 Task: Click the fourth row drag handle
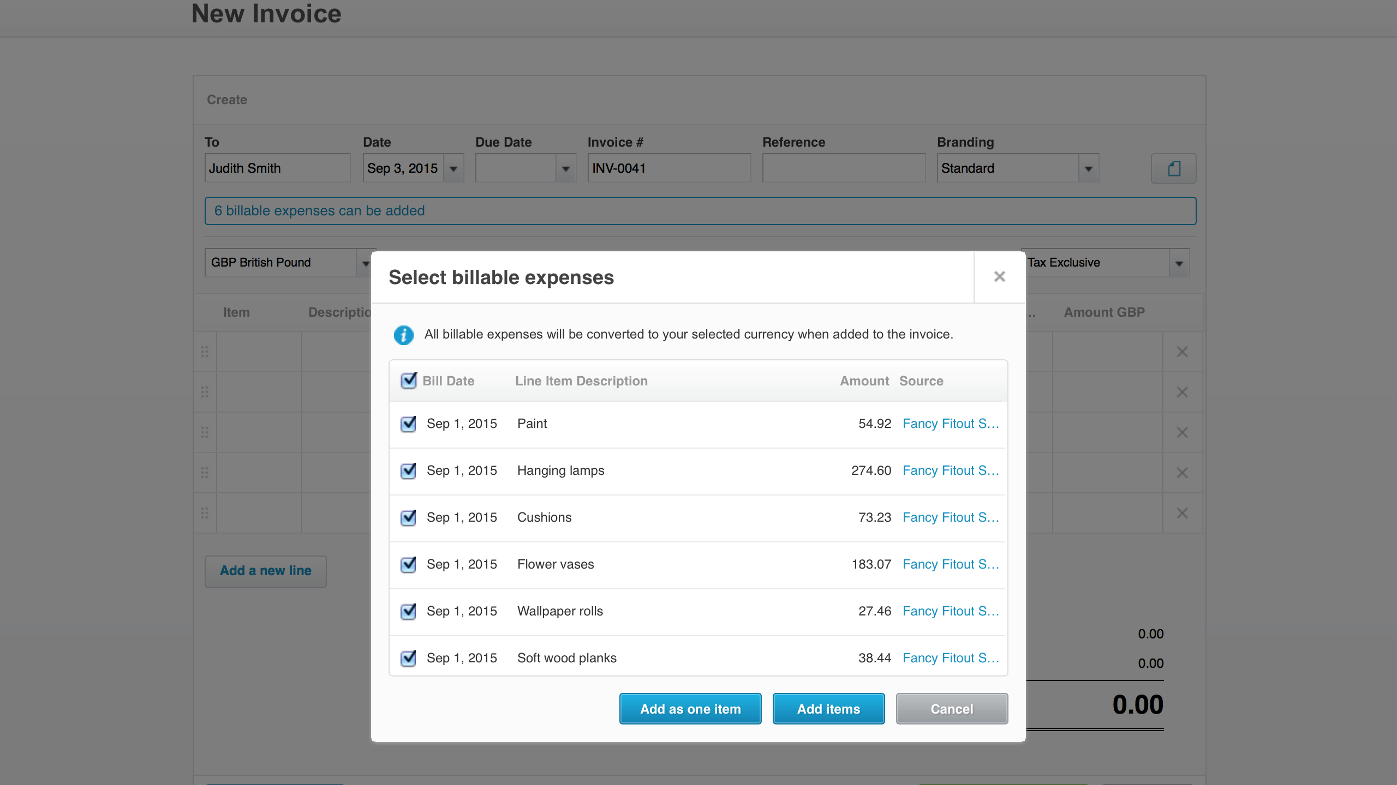(x=205, y=473)
